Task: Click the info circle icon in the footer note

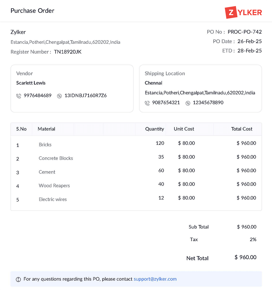Action: (18, 279)
